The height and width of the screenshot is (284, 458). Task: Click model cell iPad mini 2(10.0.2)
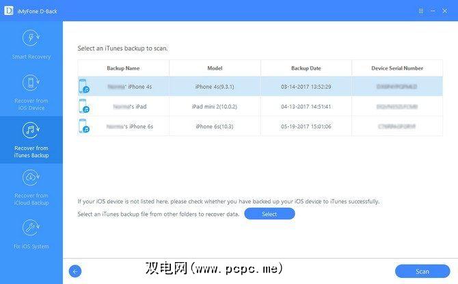click(215, 106)
